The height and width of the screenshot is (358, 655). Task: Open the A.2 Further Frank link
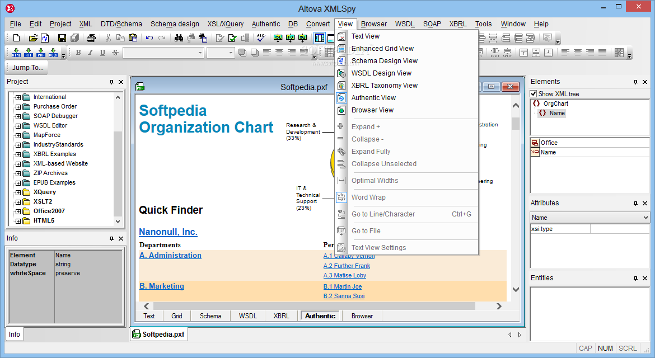pyautogui.click(x=347, y=266)
